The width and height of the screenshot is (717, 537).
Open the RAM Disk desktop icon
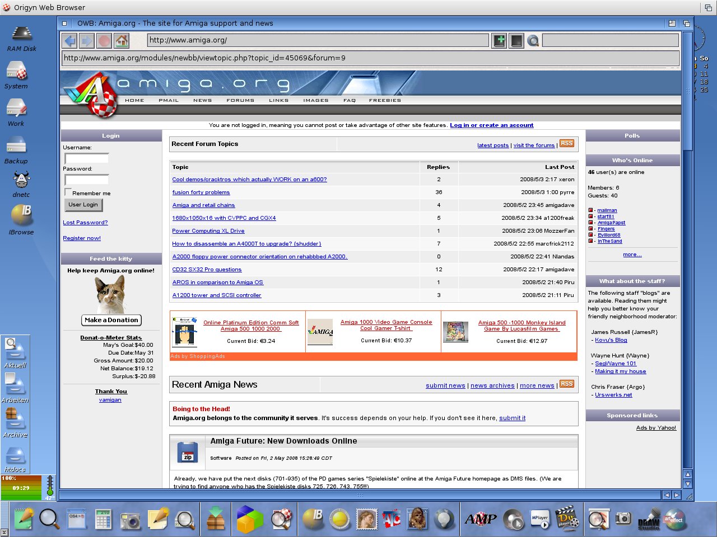pos(21,39)
